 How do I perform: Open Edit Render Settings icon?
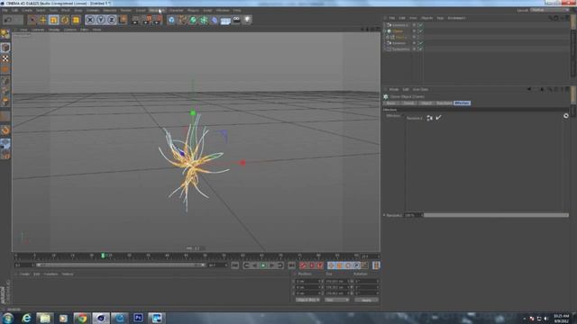[x=157, y=20]
